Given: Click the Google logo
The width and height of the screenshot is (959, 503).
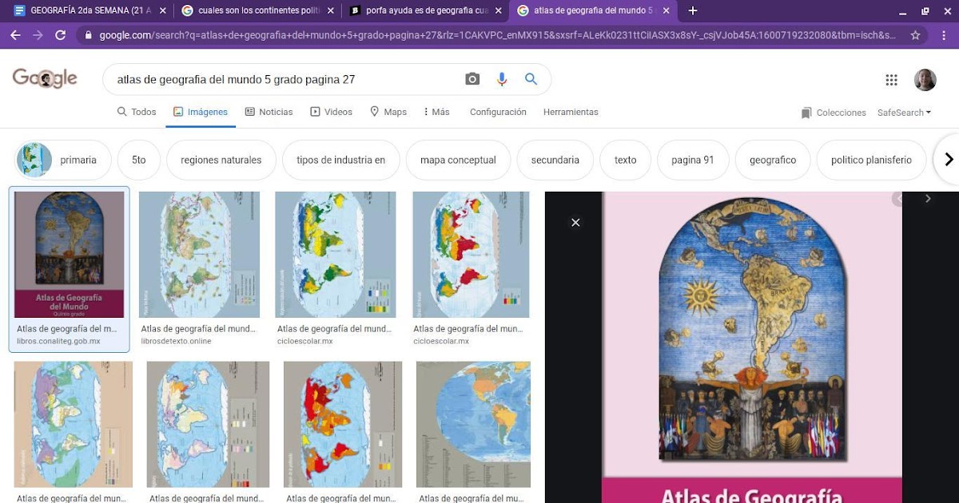Looking at the screenshot, I should (x=45, y=78).
